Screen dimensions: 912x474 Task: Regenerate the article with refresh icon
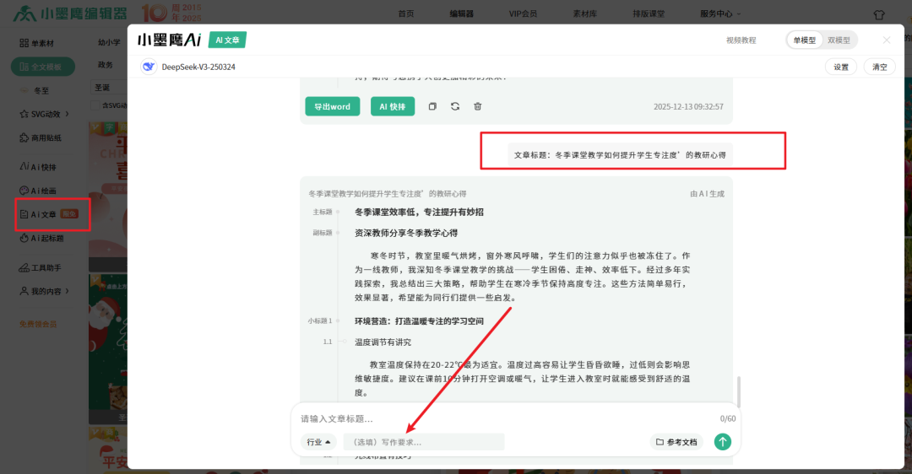455,106
